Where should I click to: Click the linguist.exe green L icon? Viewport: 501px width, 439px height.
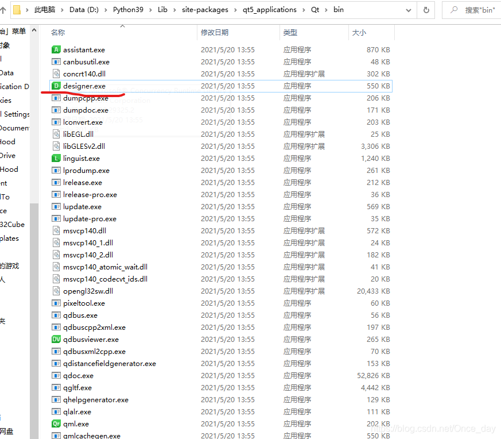point(56,158)
